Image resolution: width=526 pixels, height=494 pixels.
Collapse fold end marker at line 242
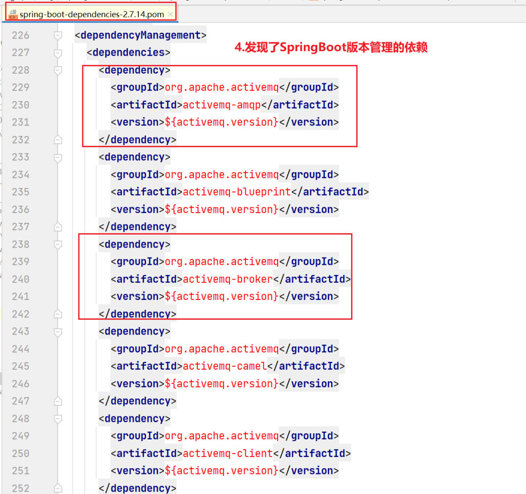58,314
